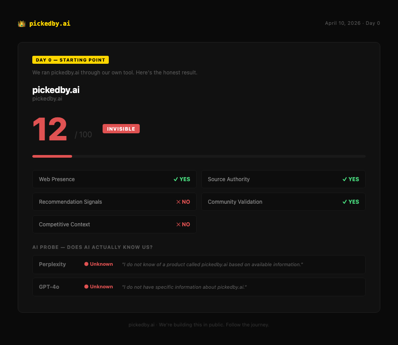The height and width of the screenshot is (345, 398).
Task: Click the crown logo icon
Action: pos(21,23)
